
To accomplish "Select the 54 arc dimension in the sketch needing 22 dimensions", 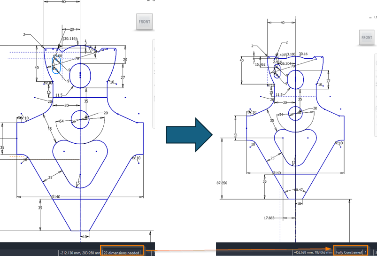I will click(62, 121).
